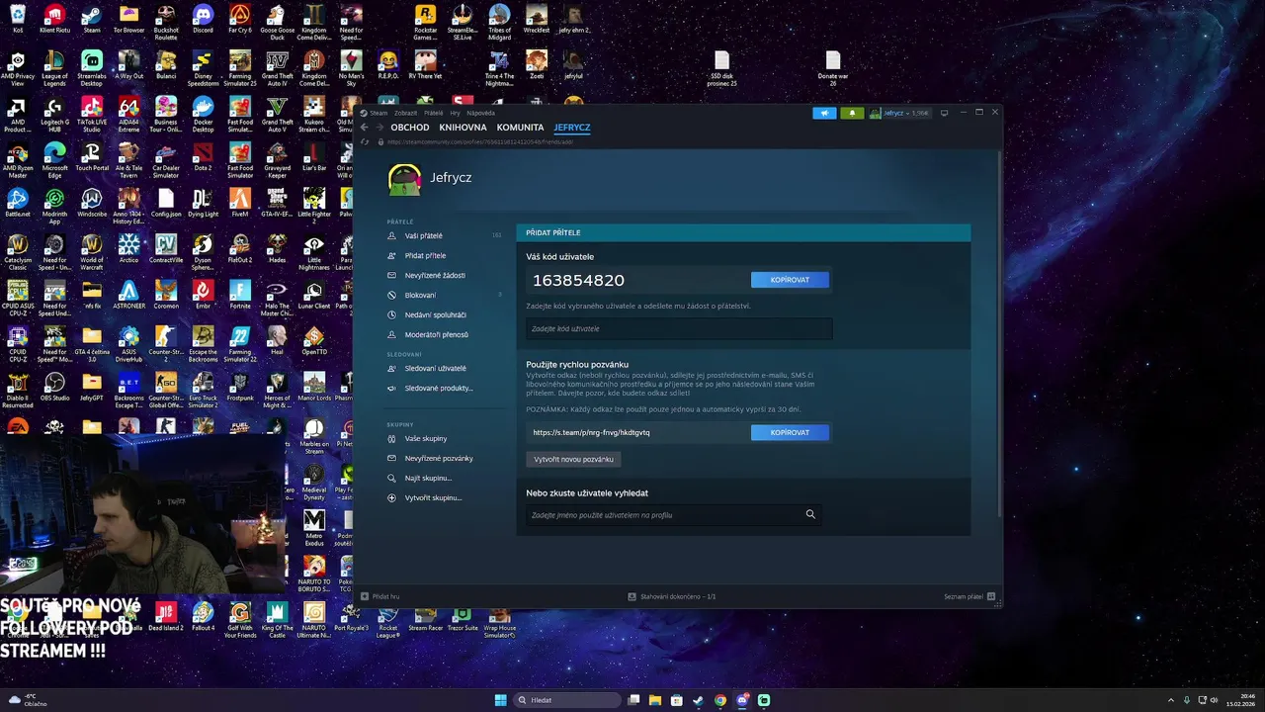Open Steam announcements megaphone icon
The width and height of the screenshot is (1265, 712).
tap(824, 113)
